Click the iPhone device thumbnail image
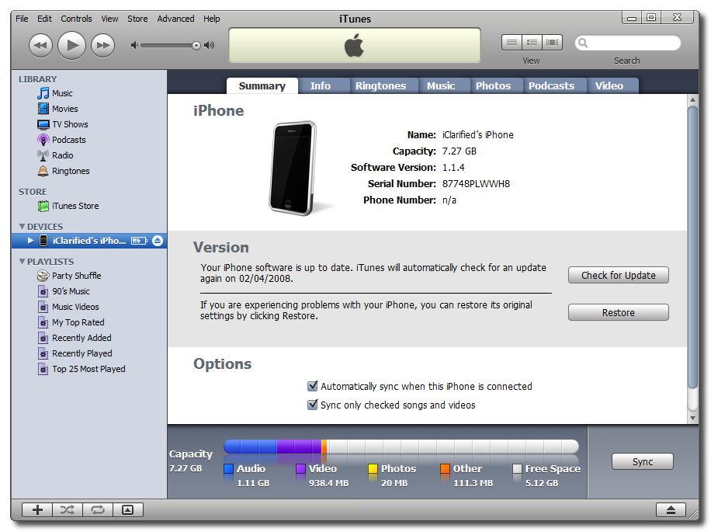 coord(293,169)
